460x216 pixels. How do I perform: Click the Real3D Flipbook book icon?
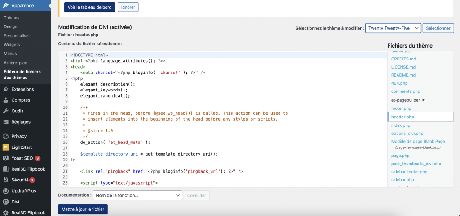tap(5, 169)
